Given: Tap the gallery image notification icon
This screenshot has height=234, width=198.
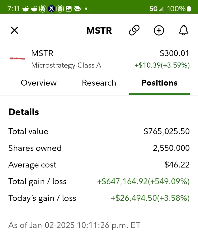Looking at the screenshot, I should click(69, 9).
